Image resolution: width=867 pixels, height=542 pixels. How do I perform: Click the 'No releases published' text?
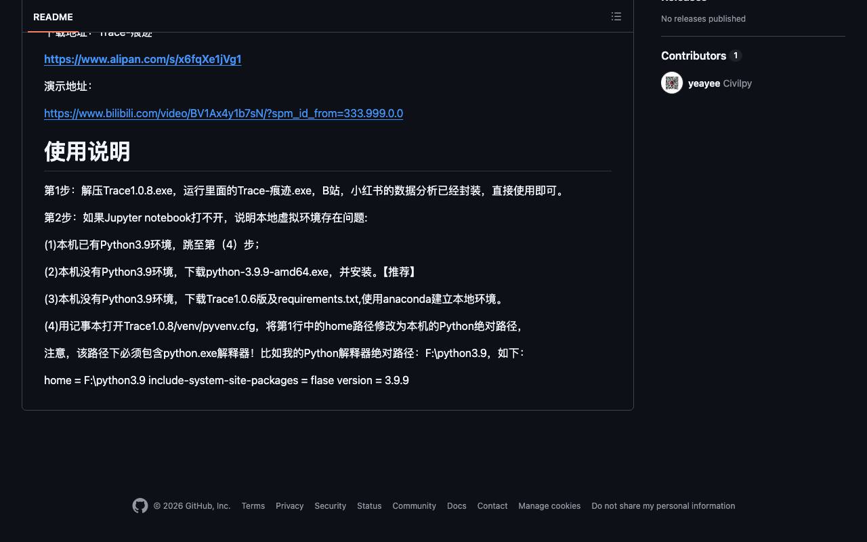[x=703, y=18]
